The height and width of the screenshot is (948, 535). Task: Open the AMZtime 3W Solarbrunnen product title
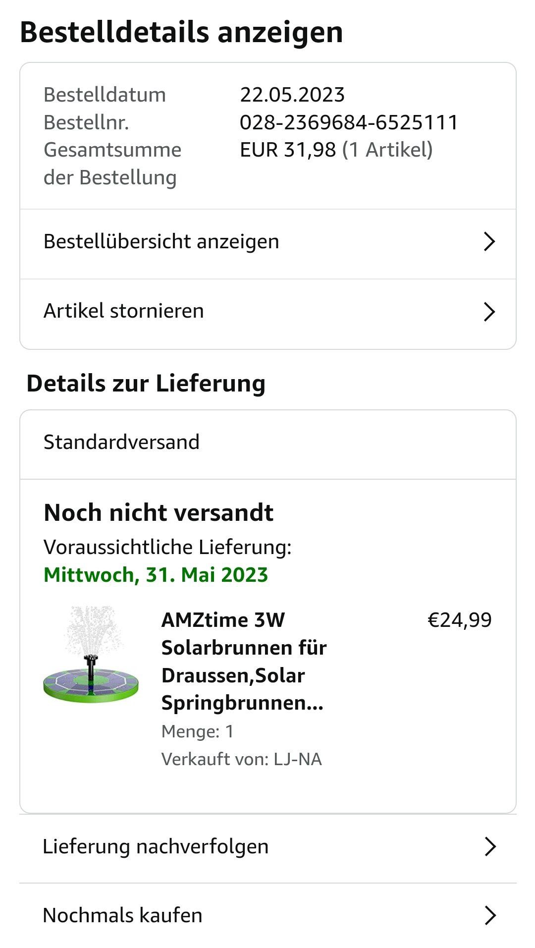tap(244, 661)
